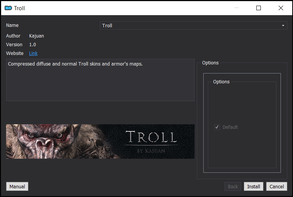Close the Troll installer window
Viewport: 293px width, 197px height.
point(281,8)
